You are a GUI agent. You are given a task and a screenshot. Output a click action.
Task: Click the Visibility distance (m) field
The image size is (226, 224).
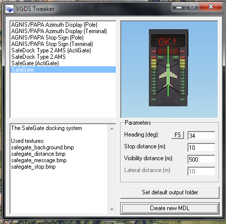point(201,159)
